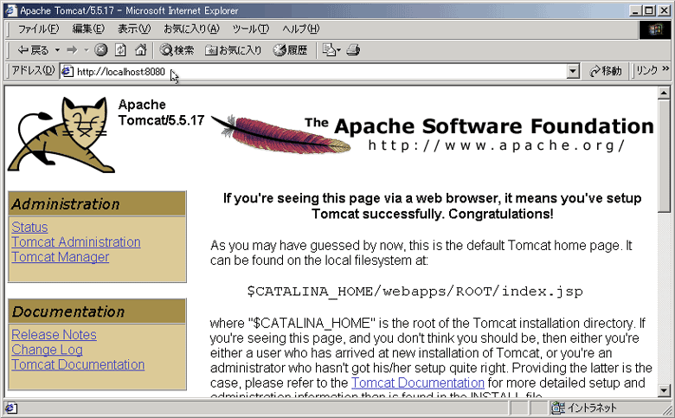Open the ファイル(F) menu

click(38, 29)
